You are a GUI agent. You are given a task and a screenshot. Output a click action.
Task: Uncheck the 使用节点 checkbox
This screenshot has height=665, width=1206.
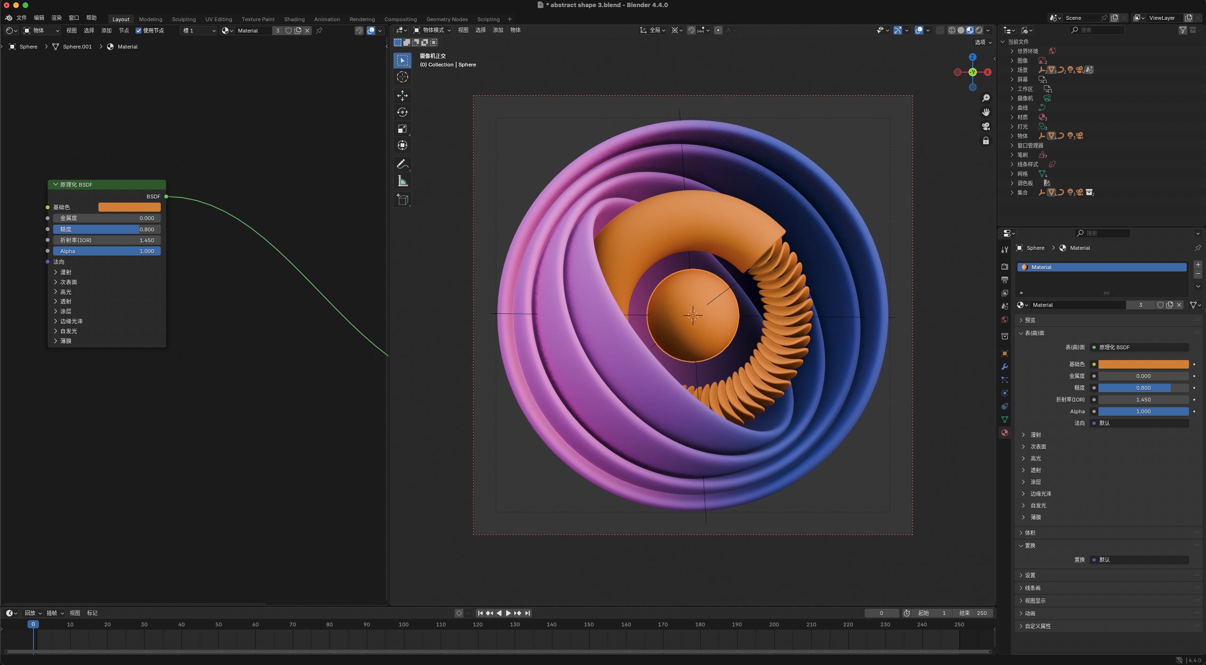click(x=139, y=31)
